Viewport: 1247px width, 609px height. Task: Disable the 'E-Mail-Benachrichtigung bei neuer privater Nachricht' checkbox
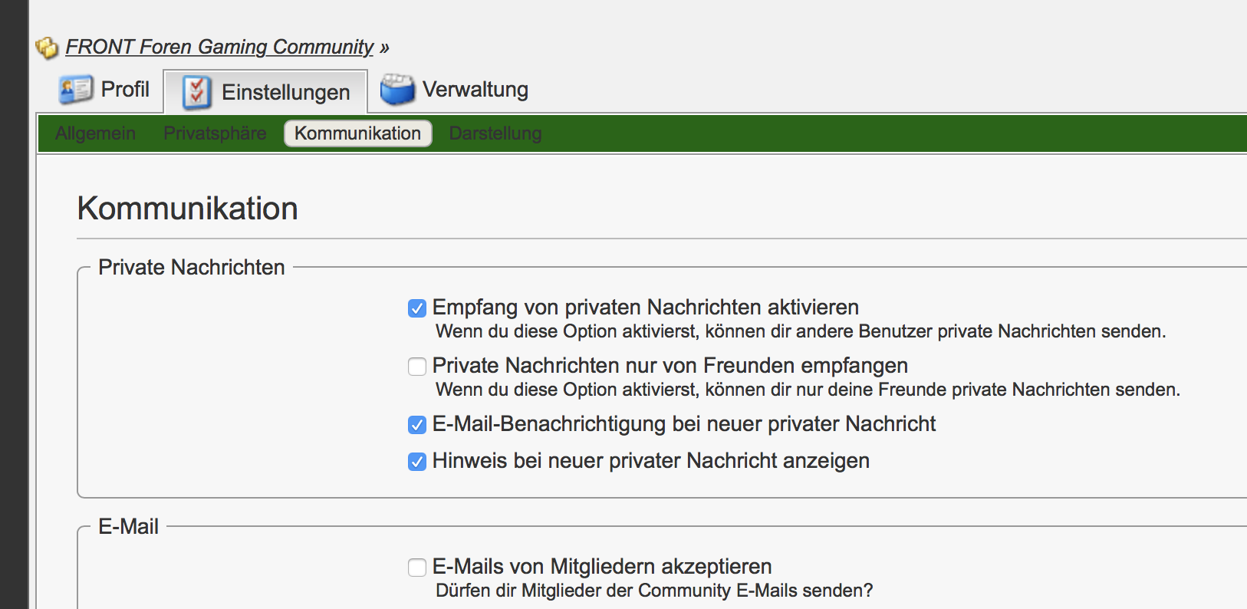click(417, 425)
